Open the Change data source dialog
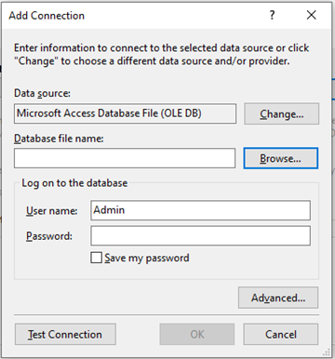This screenshot has height=359, width=335. pos(281,113)
